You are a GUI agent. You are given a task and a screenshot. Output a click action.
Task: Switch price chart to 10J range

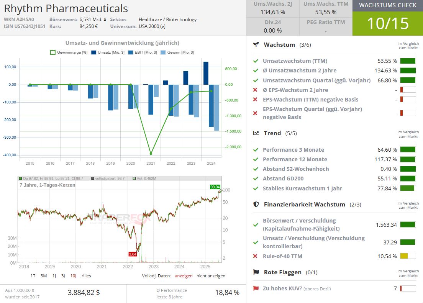pyautogui.click(x=74, y=276)
